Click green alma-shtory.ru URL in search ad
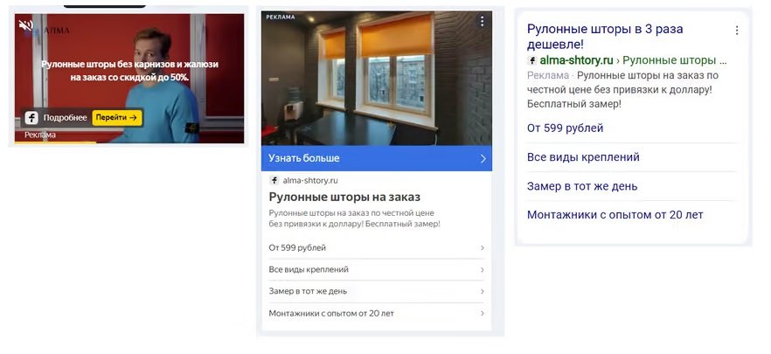Image resolution: width=771 pixels, height=354 pixels. coord(576,60)
